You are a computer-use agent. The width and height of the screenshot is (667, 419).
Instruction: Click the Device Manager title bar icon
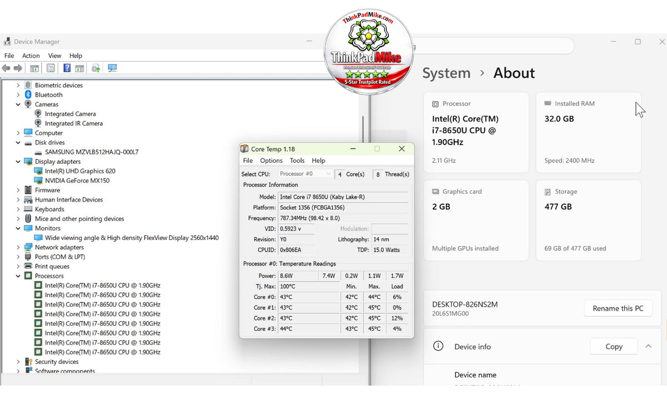[x=8, y=42]
